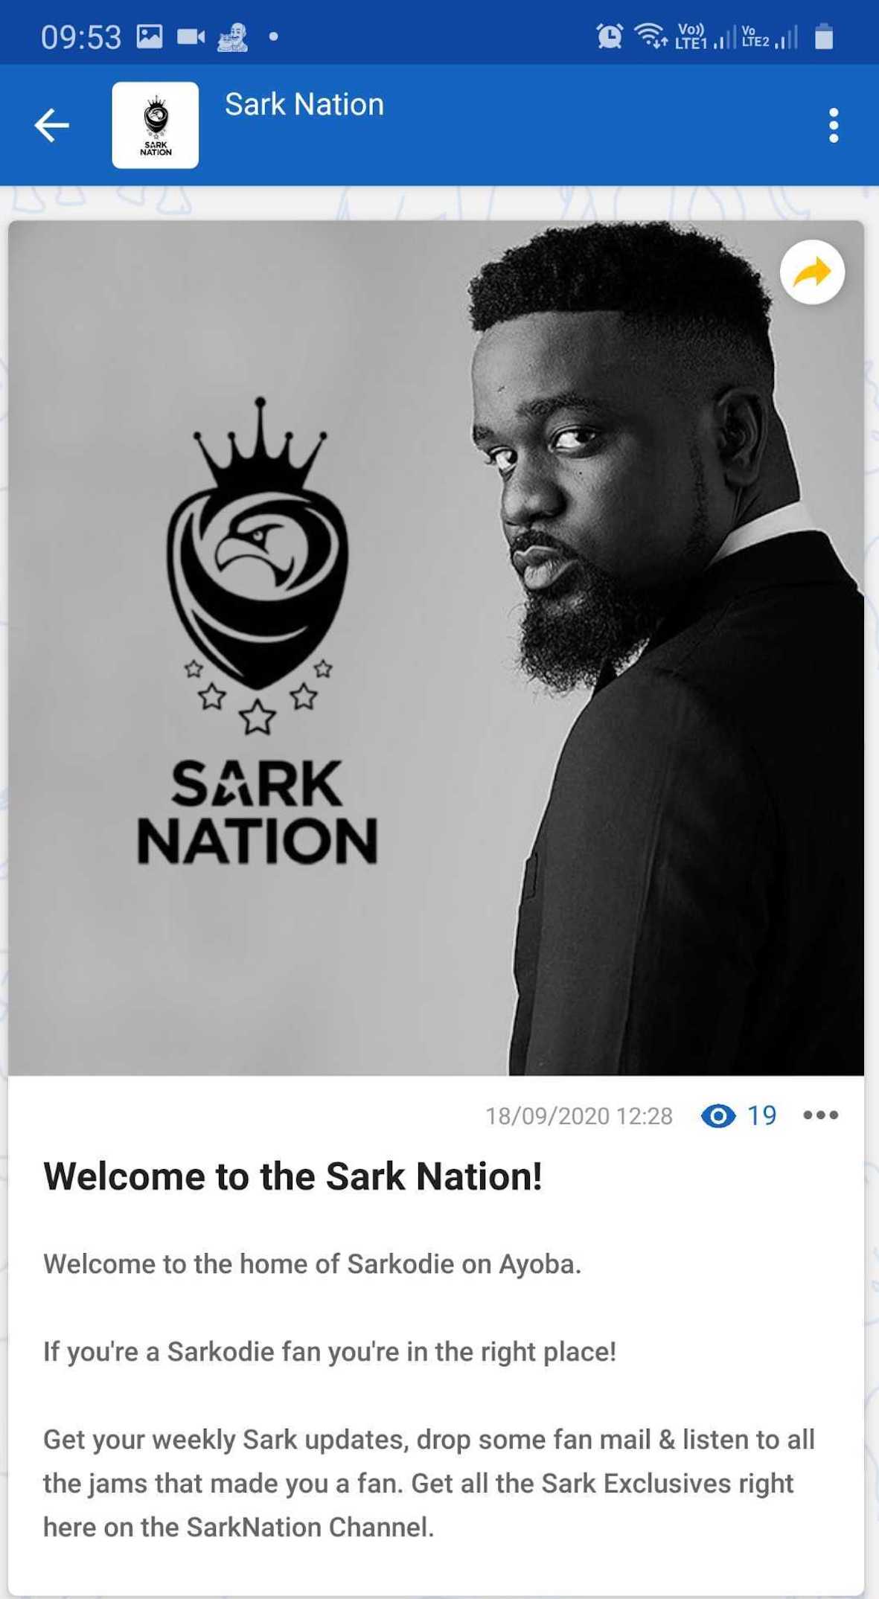Tap the 09:53 clock in status bar
This screenshot has height=1599, width=879.
pyautogui.click(x=81, y=37)
